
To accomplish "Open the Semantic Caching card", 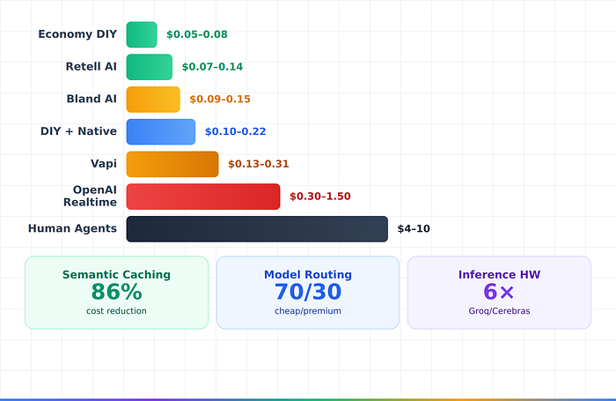I will coord(117,293).
